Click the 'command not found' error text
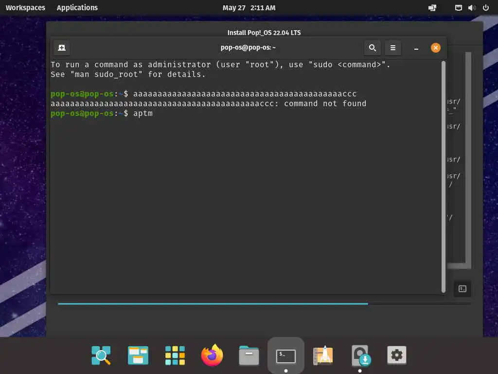Viewport: 498px width, 374px height. [325, 103]
